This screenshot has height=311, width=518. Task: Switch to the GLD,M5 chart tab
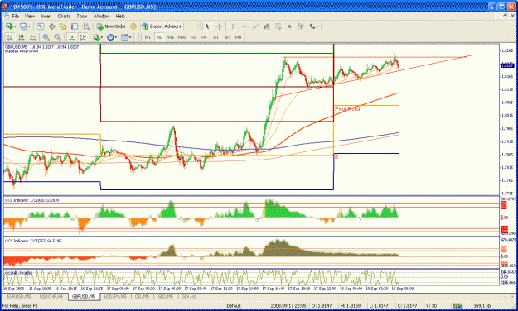click(x=166, y=296)
